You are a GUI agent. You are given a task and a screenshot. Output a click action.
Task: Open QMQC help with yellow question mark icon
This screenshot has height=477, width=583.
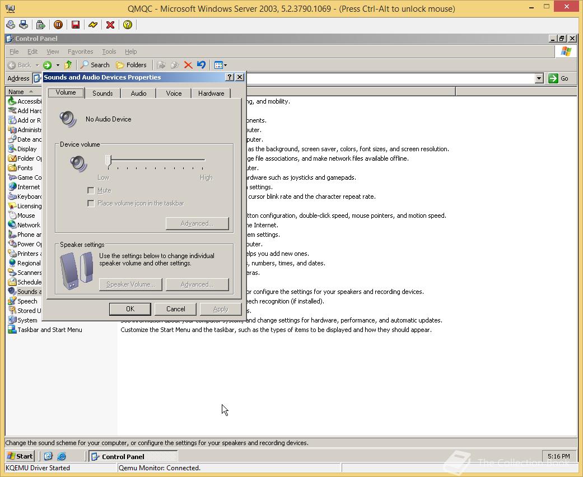(128, 25)
